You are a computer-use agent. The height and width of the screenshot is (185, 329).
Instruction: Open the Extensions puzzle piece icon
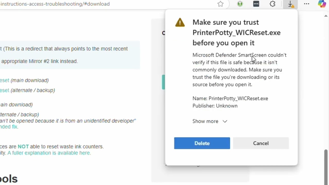(272, 4)
